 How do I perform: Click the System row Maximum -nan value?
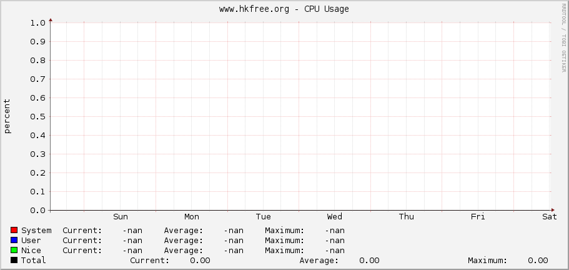(335, 231)
